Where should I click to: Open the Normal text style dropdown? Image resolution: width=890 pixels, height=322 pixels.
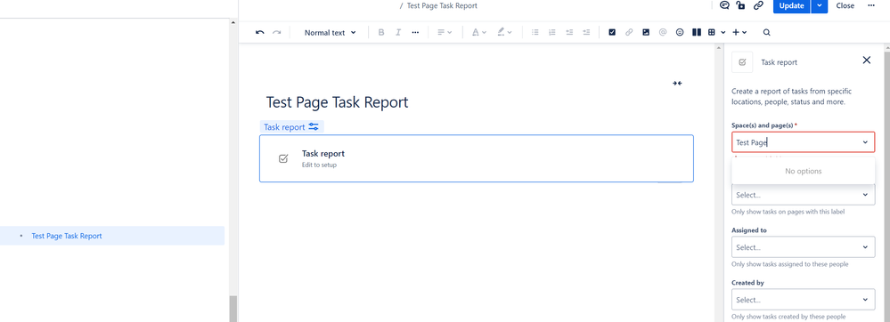tap(330, 32)
